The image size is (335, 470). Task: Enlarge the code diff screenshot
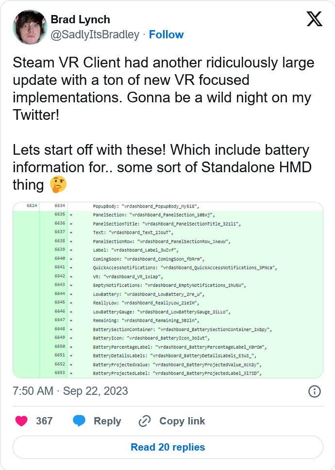(x=167, y=290)
